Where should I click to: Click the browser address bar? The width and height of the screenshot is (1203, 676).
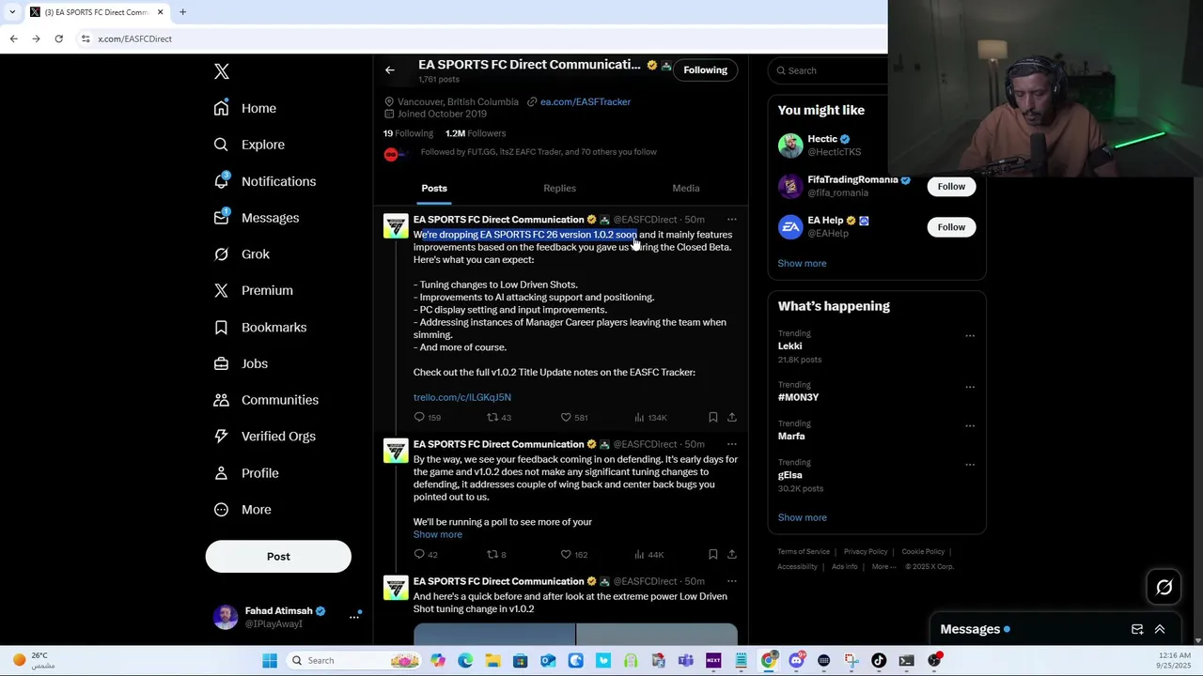[x=479, y=38]
